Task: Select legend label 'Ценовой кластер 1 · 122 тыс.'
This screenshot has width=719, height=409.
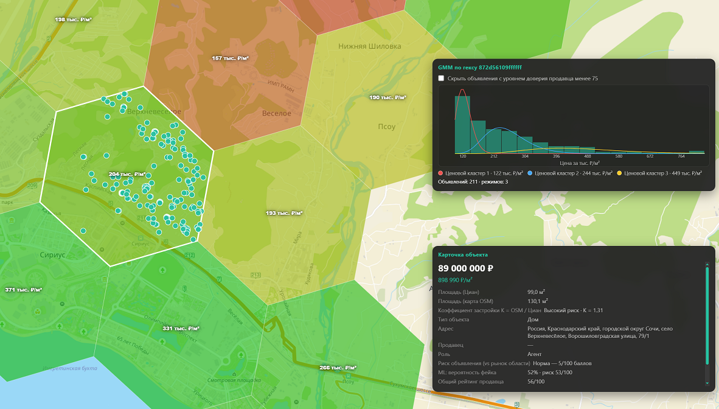Action: (484, 173)
